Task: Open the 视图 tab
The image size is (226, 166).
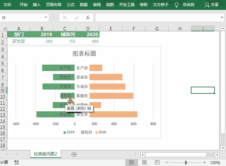Action: coord(110,5)
